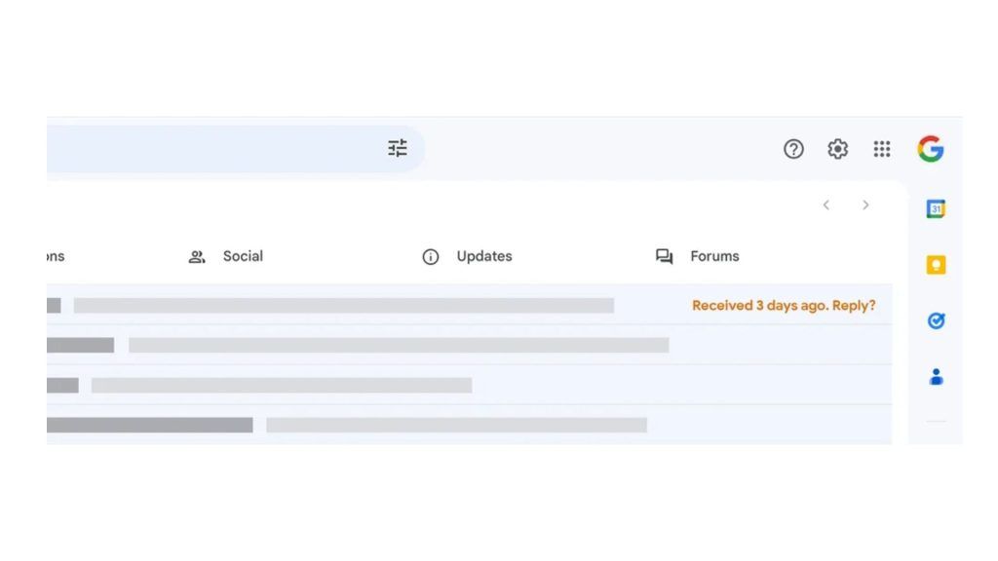Open Google Keep in the side panel
This screenshot has width=998, height=561.
[x=936, y=265]
